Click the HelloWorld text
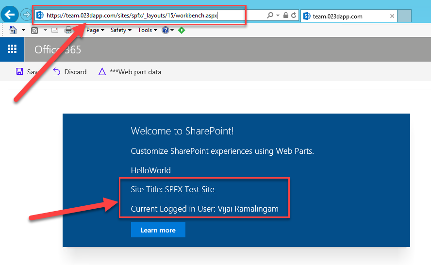This screenshot has width=431, height=265. click(150, 170)
